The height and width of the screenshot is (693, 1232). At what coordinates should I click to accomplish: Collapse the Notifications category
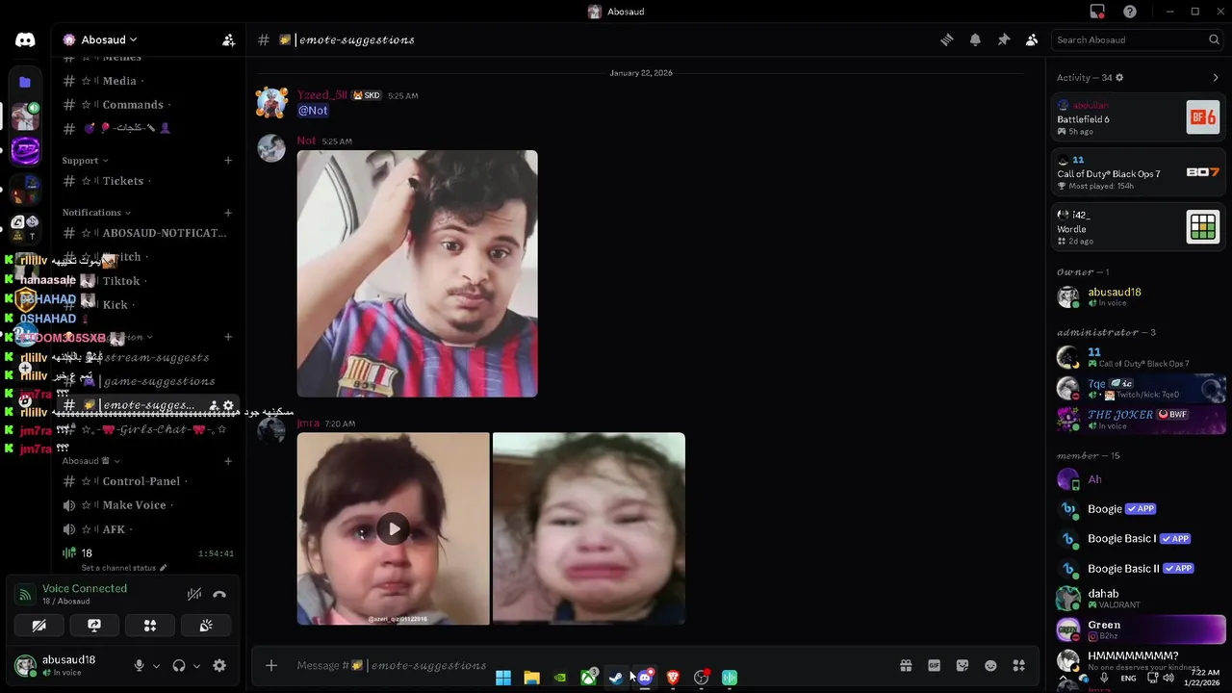[96, 213]
